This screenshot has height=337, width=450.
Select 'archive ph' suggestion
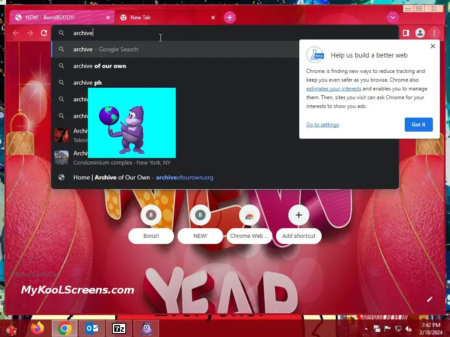coord(175,82)
